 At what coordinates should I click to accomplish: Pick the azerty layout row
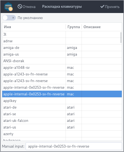[x=62, y=134]
